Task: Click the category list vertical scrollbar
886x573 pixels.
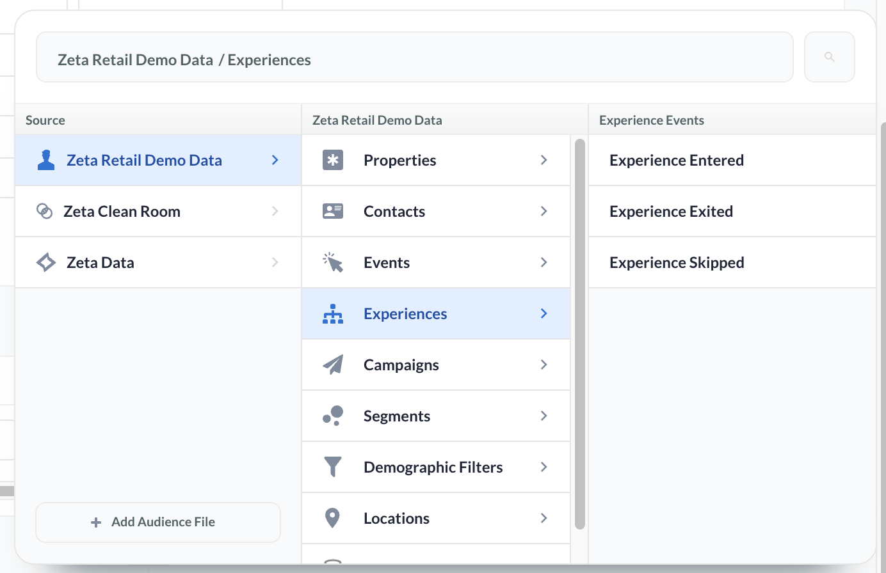Action: click(580, 334)
